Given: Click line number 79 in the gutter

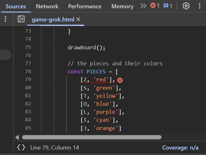Looking at the screenshot, I should coord(28,79).
